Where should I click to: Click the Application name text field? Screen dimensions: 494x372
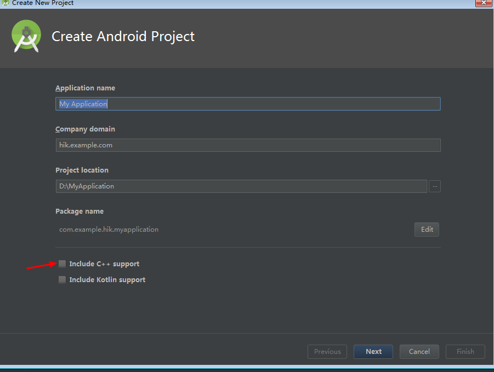[248, 104]
